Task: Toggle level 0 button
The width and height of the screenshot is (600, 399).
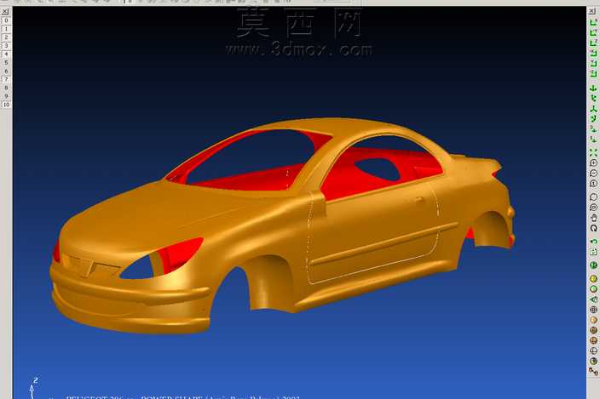Action: tap(6, 20)
